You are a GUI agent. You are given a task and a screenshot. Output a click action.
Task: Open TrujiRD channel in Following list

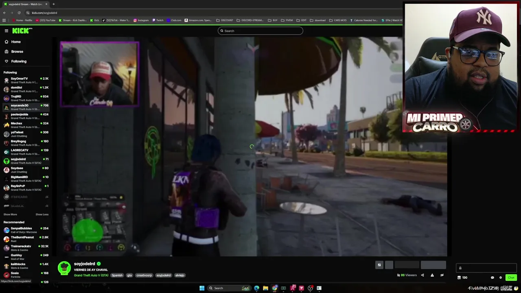click(x=26, y=98)
